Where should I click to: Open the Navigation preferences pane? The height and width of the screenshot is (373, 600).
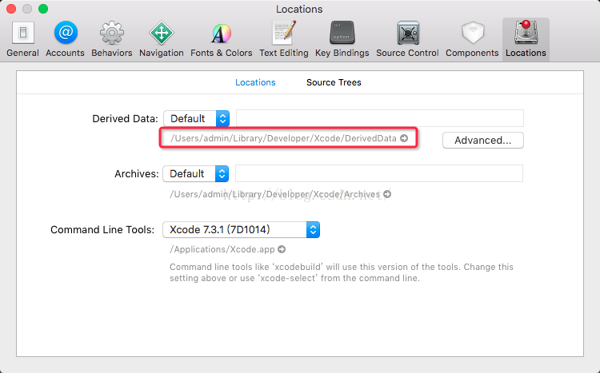[x=161, y=39]
